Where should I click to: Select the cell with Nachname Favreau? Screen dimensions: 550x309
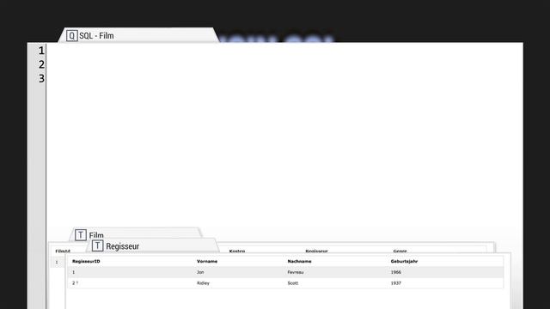pos(296,272)
